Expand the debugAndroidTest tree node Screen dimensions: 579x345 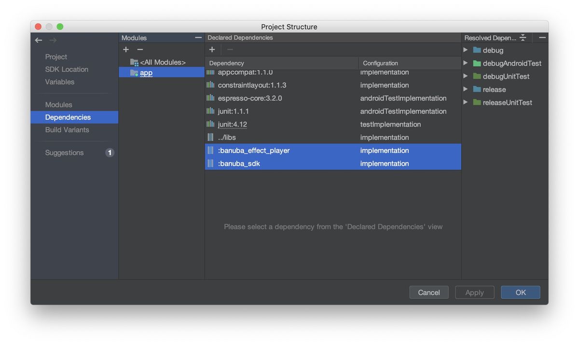point(466,63)
